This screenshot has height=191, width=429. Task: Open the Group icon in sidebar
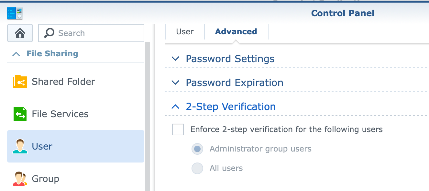point(20,179)
